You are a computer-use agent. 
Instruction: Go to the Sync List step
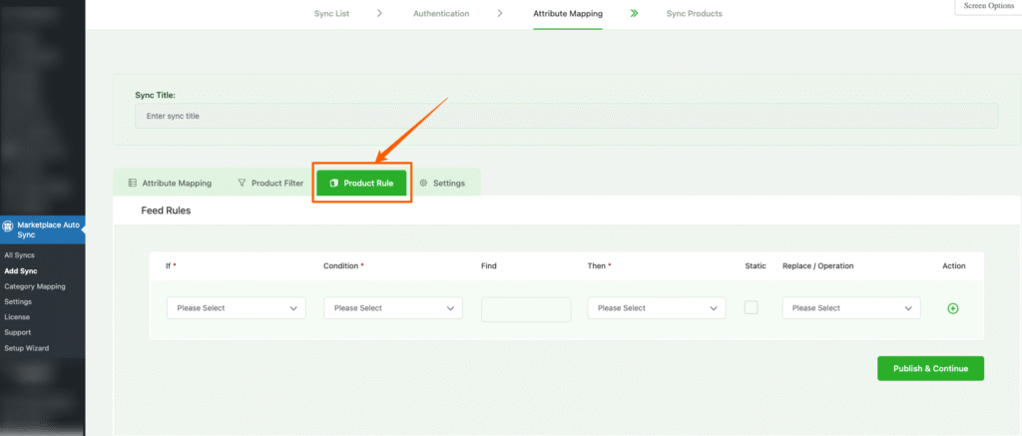pos(331,13)
